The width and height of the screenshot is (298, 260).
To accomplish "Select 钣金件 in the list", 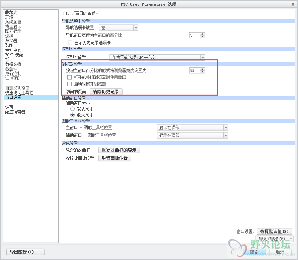I will pyautogui.click(x=11, y=69).
